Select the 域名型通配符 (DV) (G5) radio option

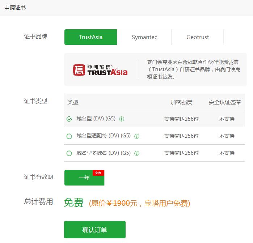click(x=69, y=136)
